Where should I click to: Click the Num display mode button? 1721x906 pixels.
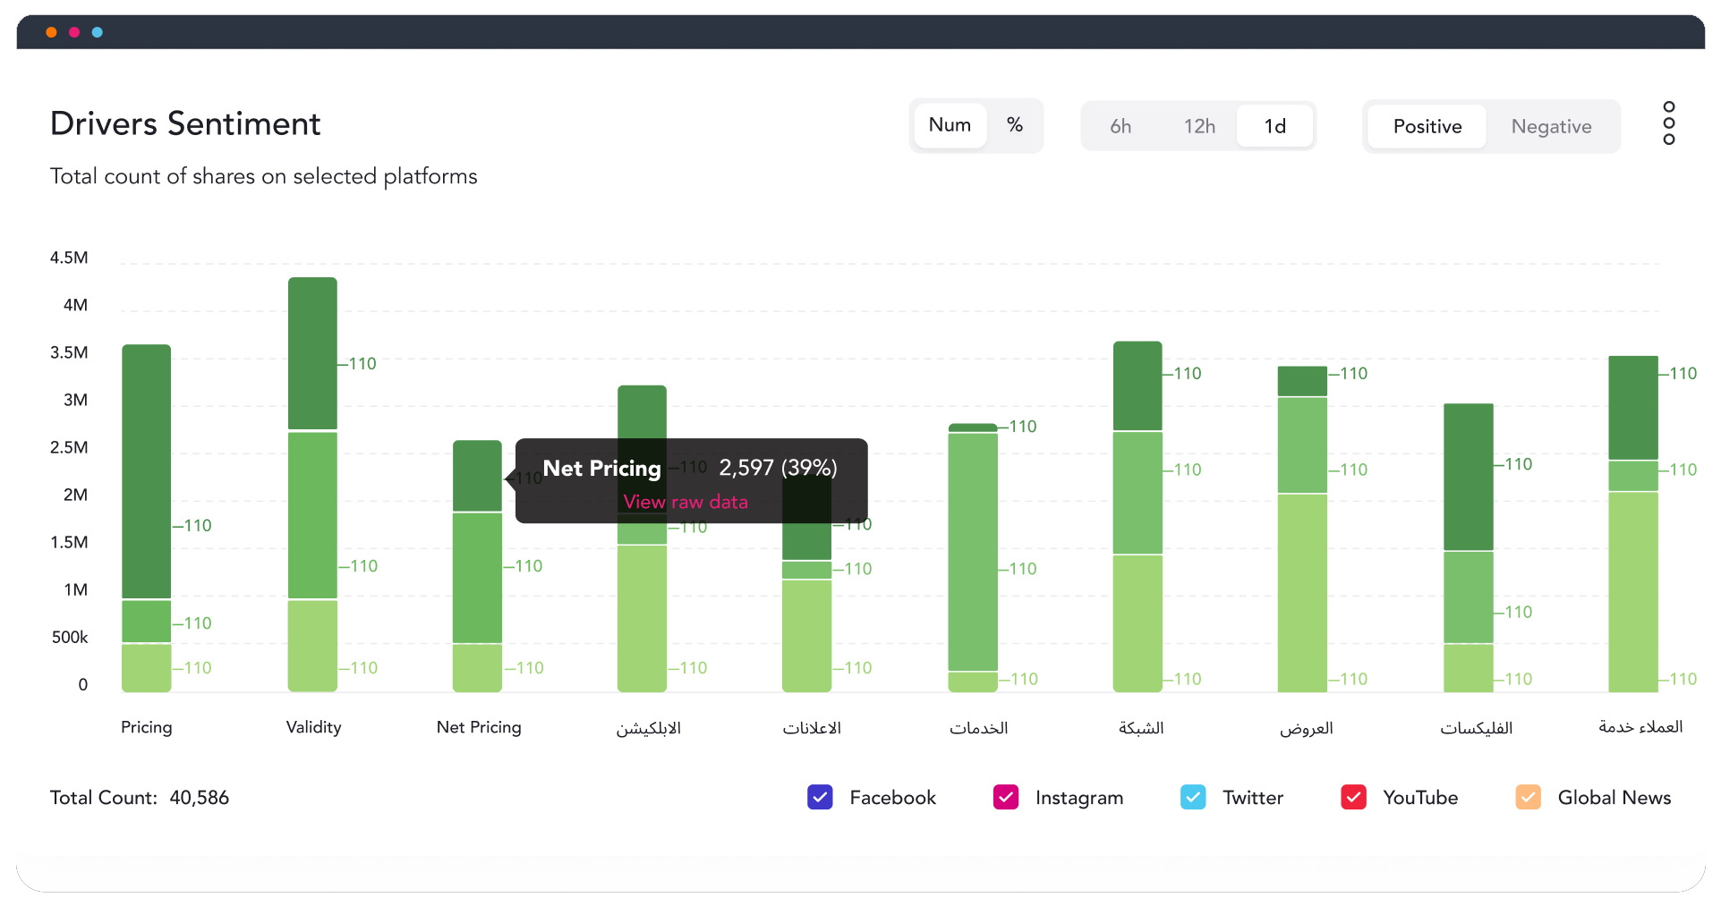950,125
